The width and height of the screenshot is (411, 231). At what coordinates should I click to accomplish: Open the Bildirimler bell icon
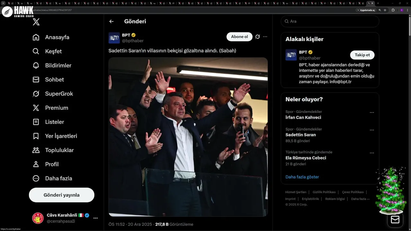pyautogui.click(x=36, y=65)
